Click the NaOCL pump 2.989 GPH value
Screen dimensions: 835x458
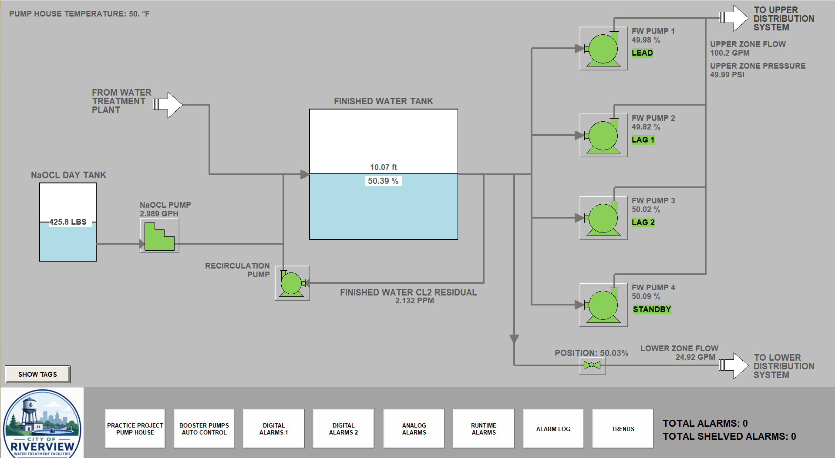click(x=159, y=214)
